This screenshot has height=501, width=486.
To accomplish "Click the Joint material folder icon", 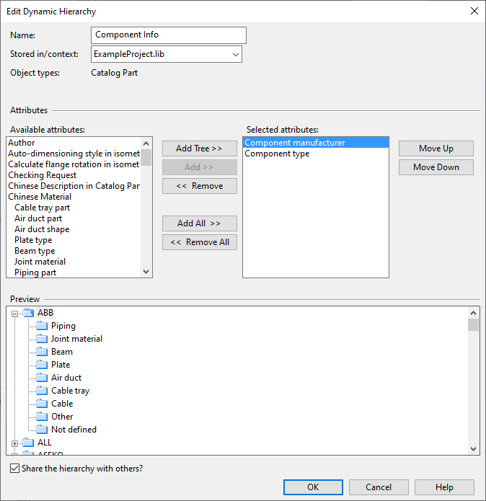I will (42, 339).
